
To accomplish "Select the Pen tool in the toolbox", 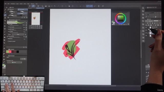I will (x=5, y=10).
